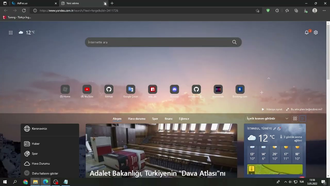Viewport: 330px width, 186px height.
Task: Go back using the browser back arrow
Action: click(x=6, y=11)
